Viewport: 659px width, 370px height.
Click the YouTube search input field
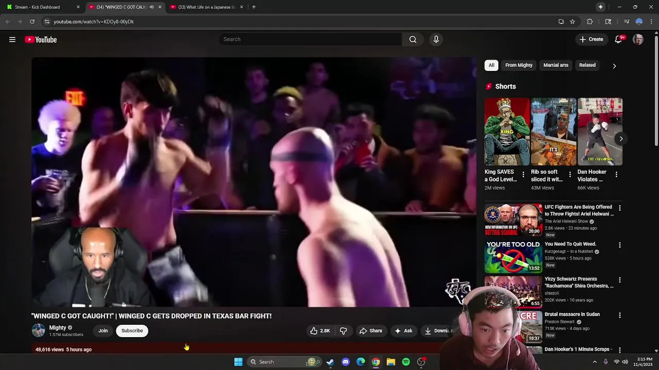310,40
